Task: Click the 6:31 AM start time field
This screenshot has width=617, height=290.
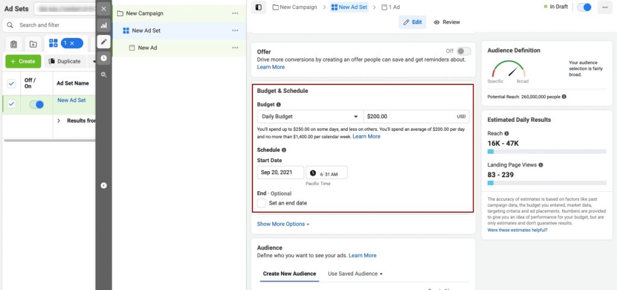Action: click(327, 173)
